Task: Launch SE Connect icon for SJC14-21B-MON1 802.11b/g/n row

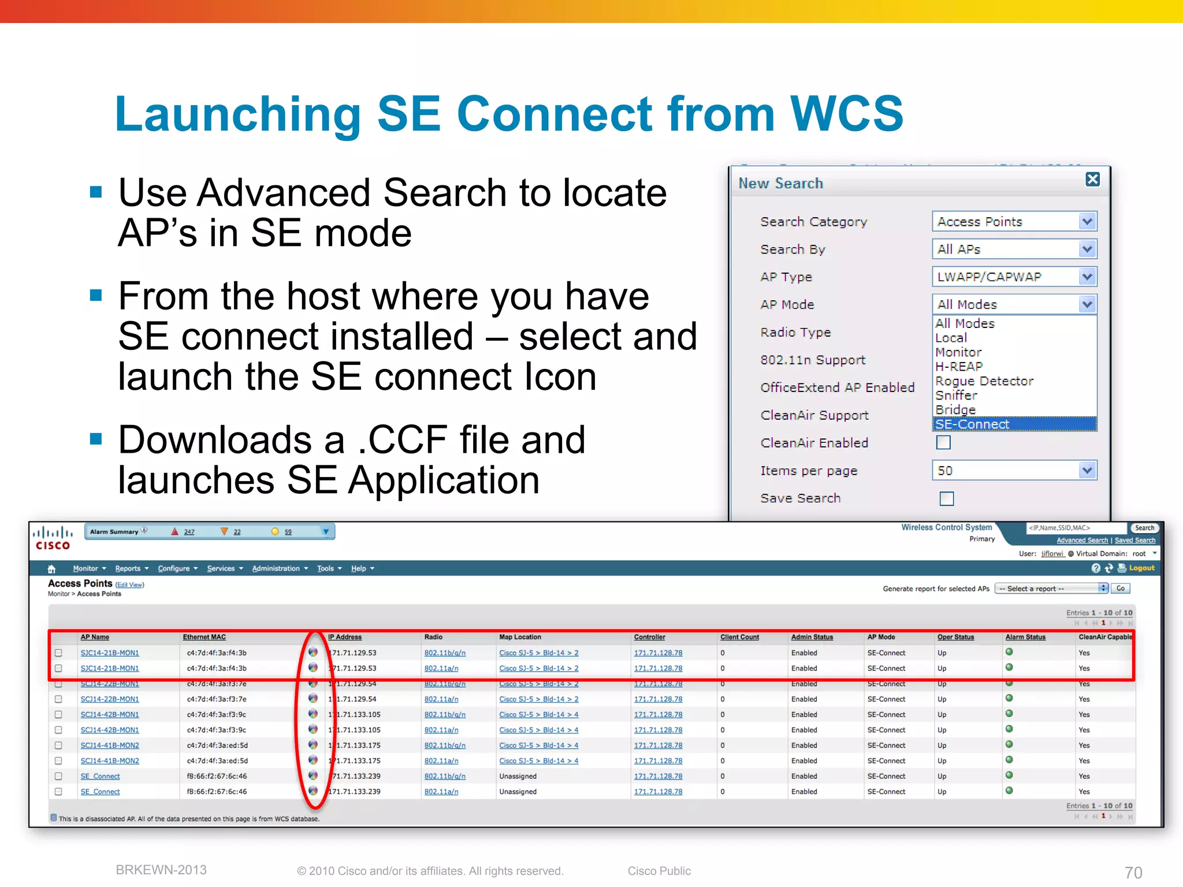Action: click(x=313, y=652)
